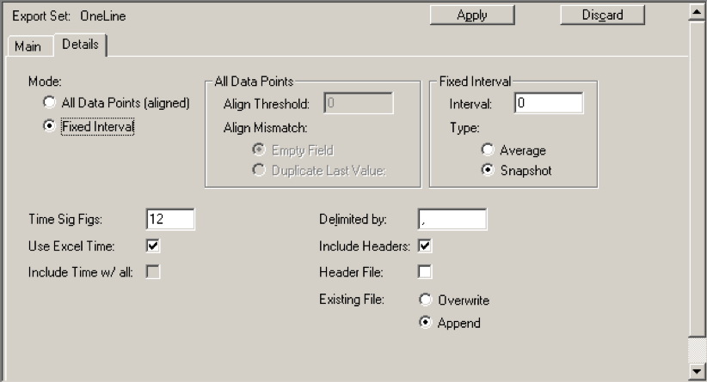Click the scrollbar down arrow
This screenshot has height=382, width=707.
coord(698,371)
